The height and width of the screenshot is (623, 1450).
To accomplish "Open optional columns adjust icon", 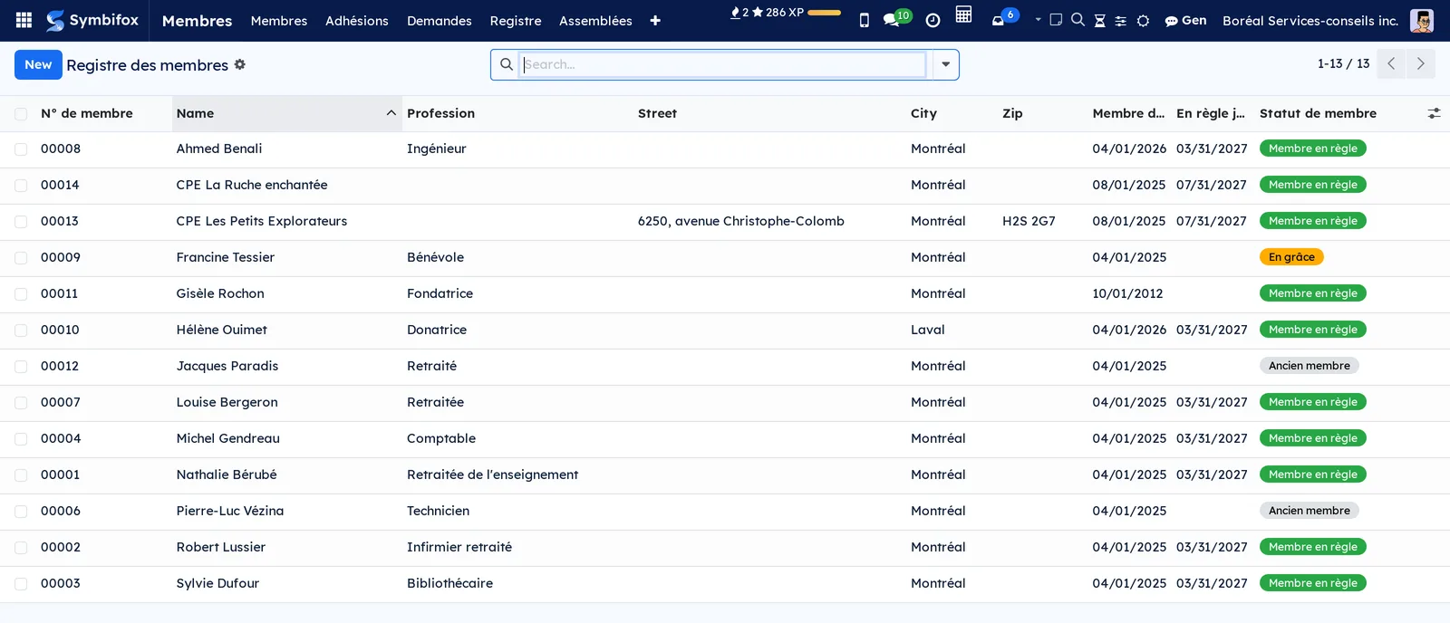I will pos(1434,113).
